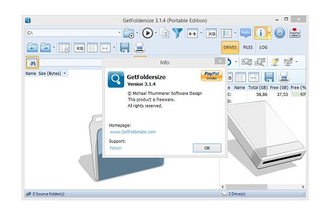Switch to the DRIVES tab
The height and width of the screenshot is (219, 330).
[x=230, y=47]
